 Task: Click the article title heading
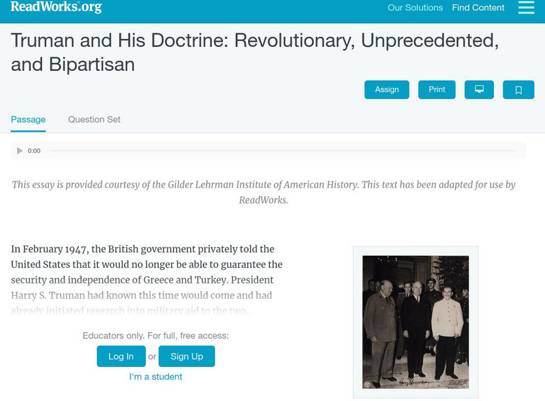point(255,52)
